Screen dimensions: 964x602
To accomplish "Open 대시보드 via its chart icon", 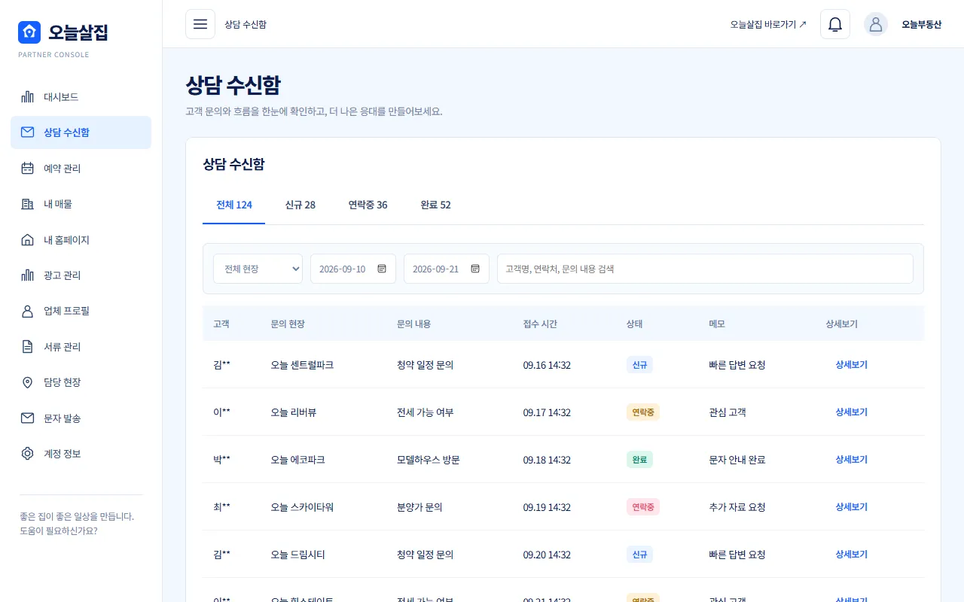I will click(x=28, y=97).
